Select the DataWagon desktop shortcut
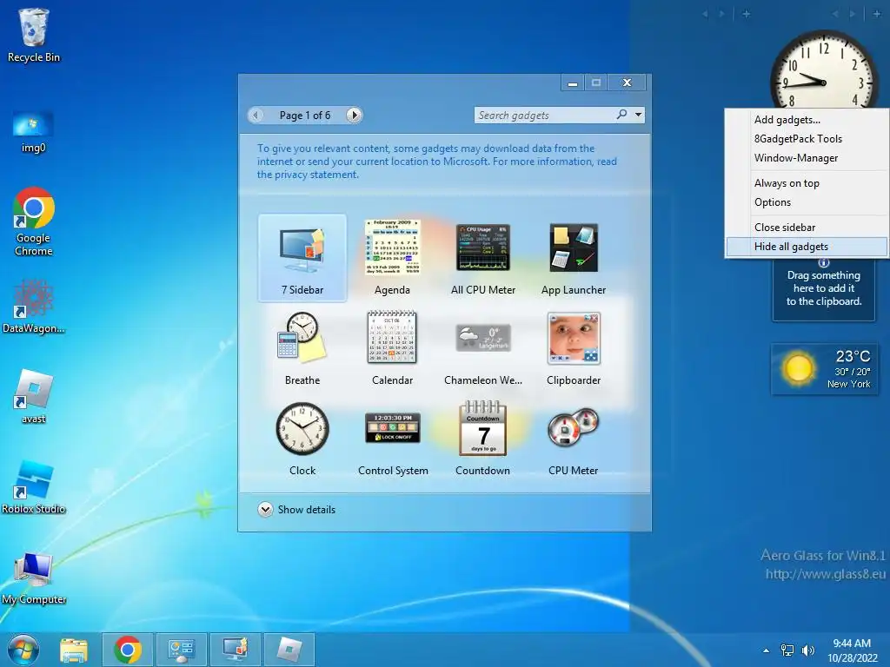 [34, 307]
